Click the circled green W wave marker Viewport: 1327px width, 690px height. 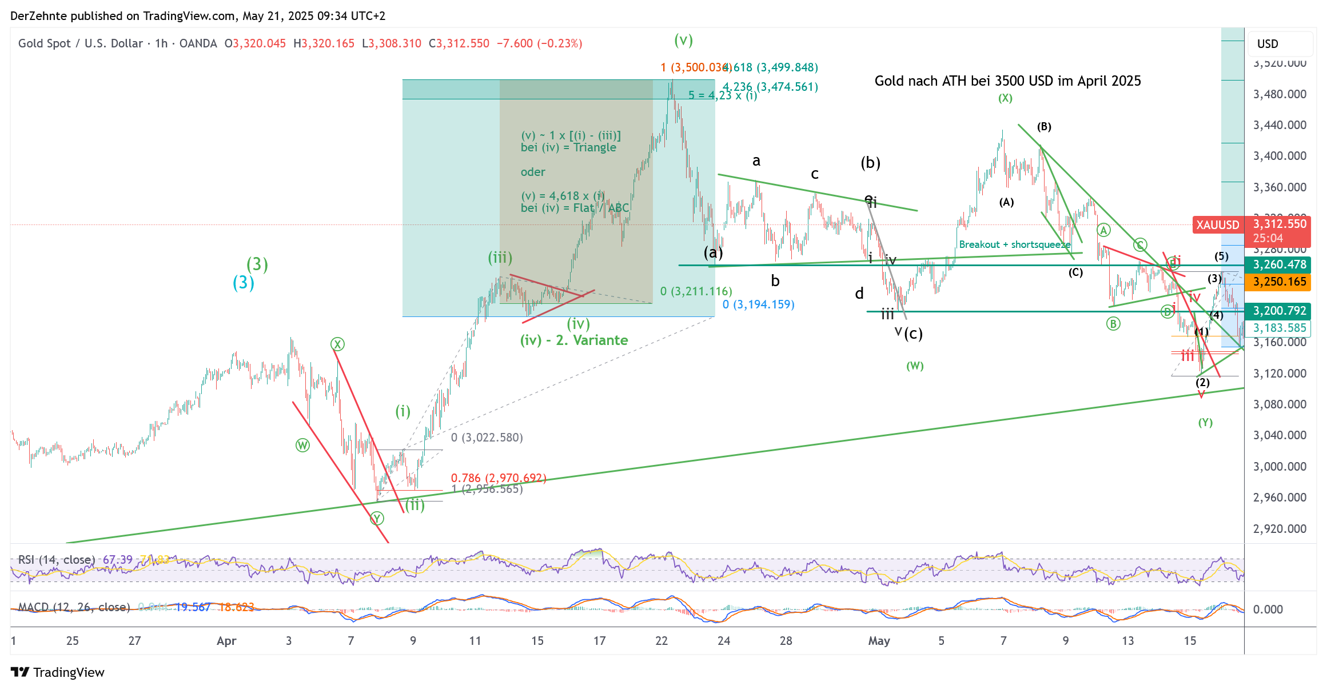(x=302, y=446)
